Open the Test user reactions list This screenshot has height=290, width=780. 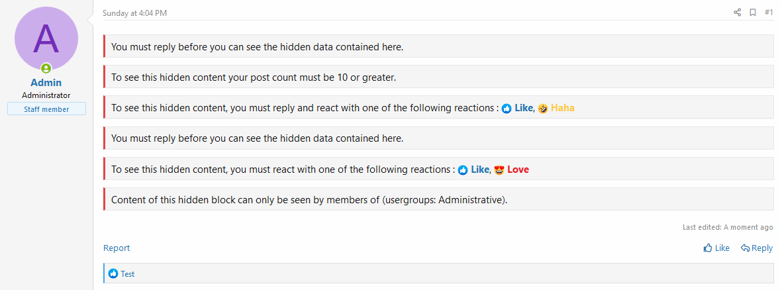(128, 273)
